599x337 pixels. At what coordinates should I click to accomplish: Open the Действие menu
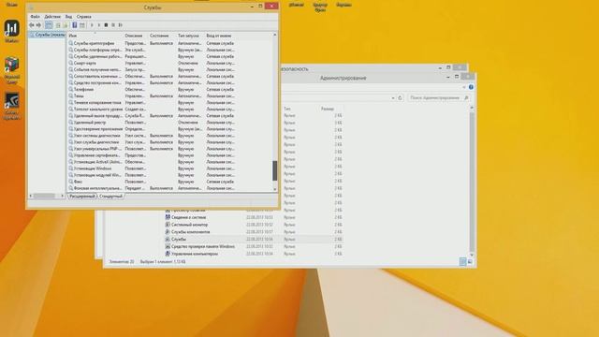tap(52, 17)
